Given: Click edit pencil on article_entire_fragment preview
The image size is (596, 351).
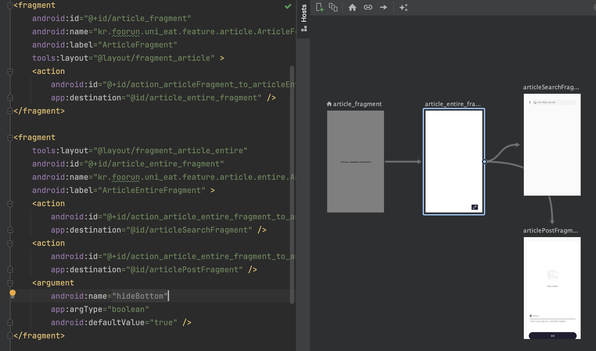Looking at the screenshot, I should [475, 207].
